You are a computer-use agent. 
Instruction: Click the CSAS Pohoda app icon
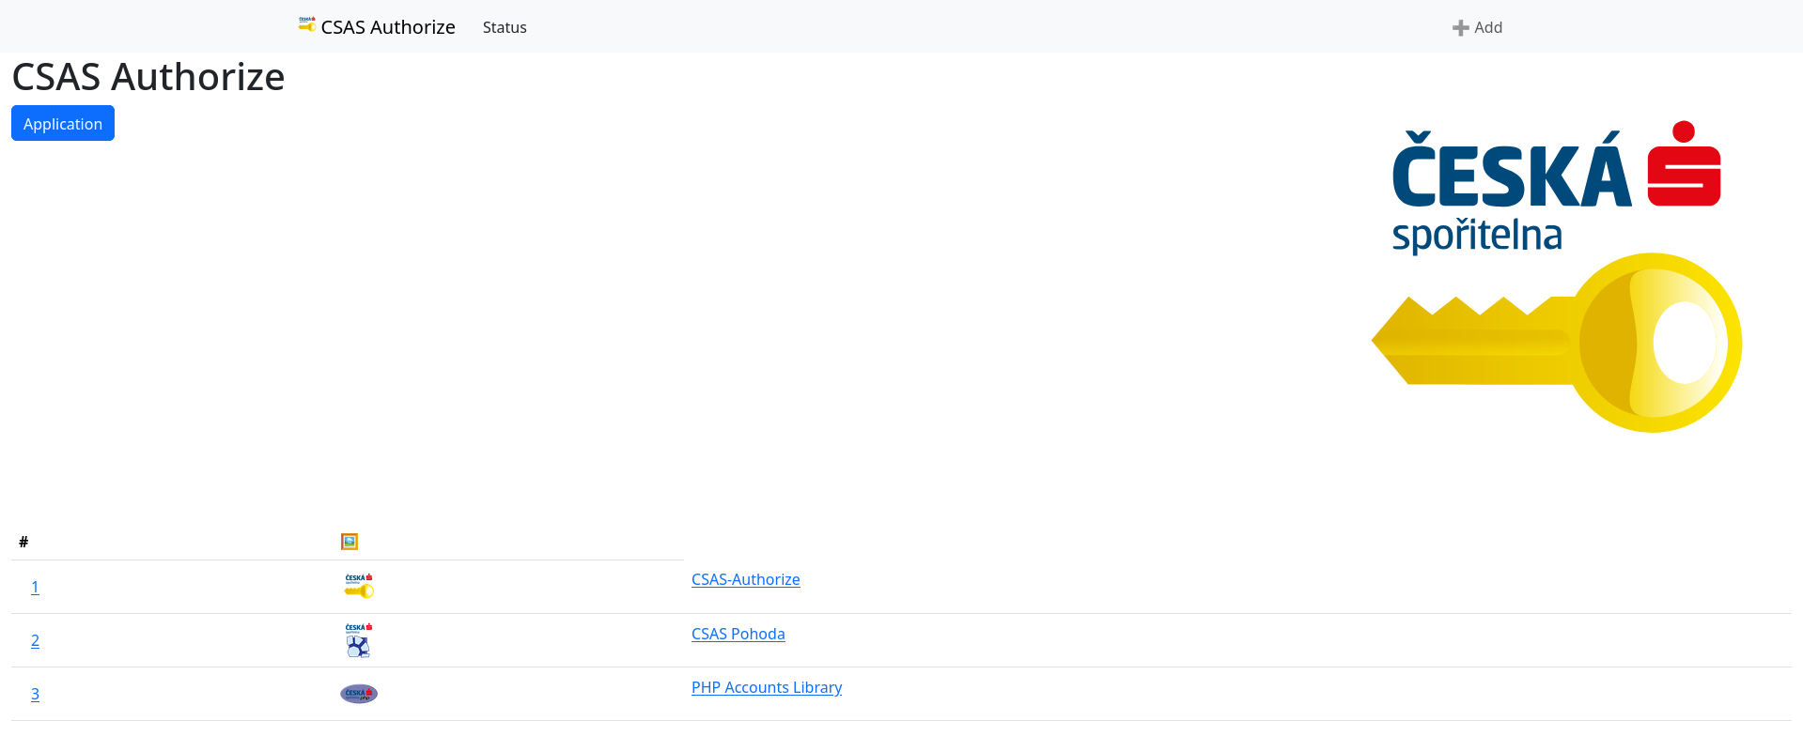[359, 640]
